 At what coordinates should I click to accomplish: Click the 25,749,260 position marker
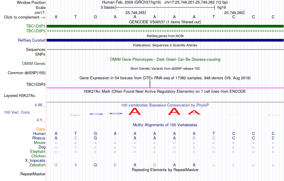coord(234,13)
